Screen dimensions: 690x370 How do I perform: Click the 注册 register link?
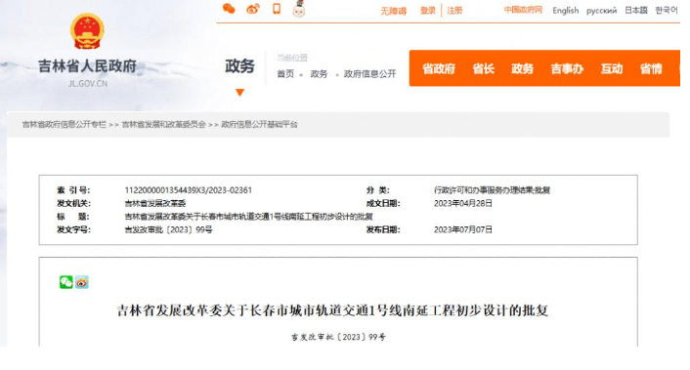point(454,11)
